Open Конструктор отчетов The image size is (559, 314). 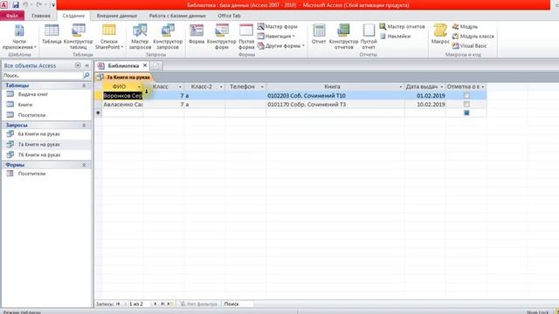pyautogui.click(x=343, y=37)
